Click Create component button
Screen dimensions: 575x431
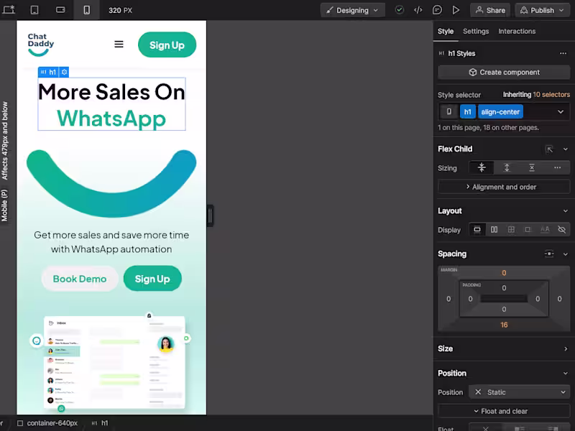[x=504, y=73]
